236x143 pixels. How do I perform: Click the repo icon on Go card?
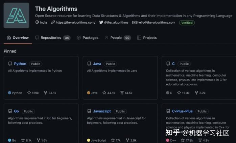[10, 111]
